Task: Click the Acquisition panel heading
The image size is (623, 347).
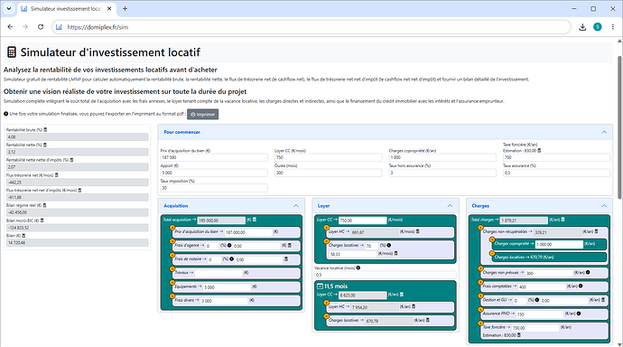Action: point(176,206)
